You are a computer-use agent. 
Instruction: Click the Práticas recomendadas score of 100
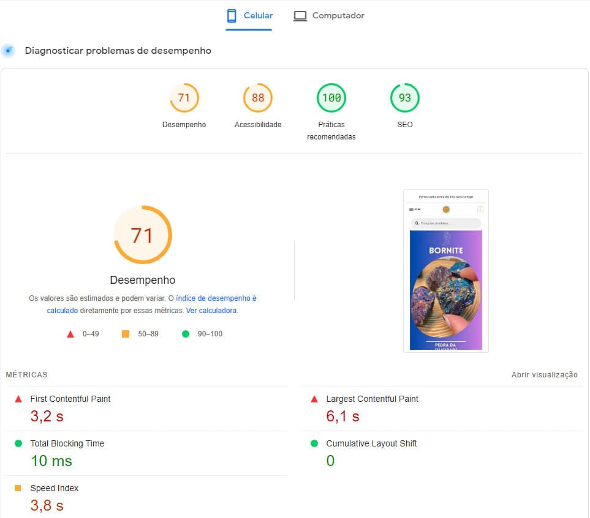pyautogui.click(x=331, y=97)
